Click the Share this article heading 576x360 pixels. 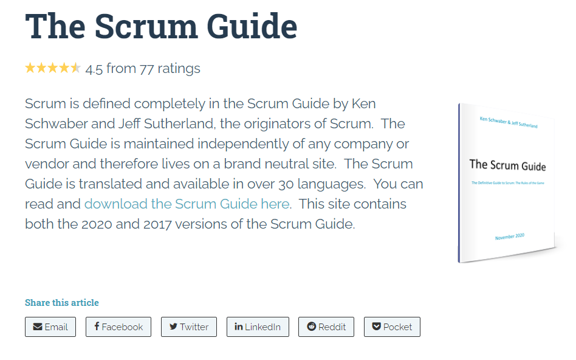click(62, 303)
